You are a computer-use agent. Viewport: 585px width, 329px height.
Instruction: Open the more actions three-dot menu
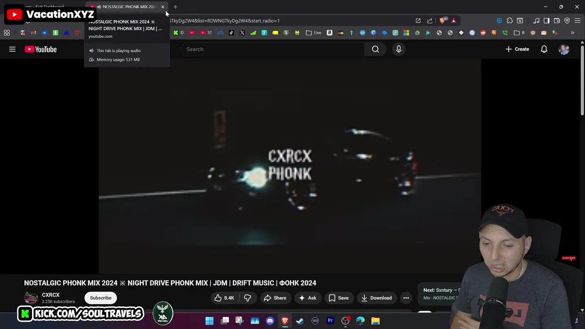tap(406, 298)
